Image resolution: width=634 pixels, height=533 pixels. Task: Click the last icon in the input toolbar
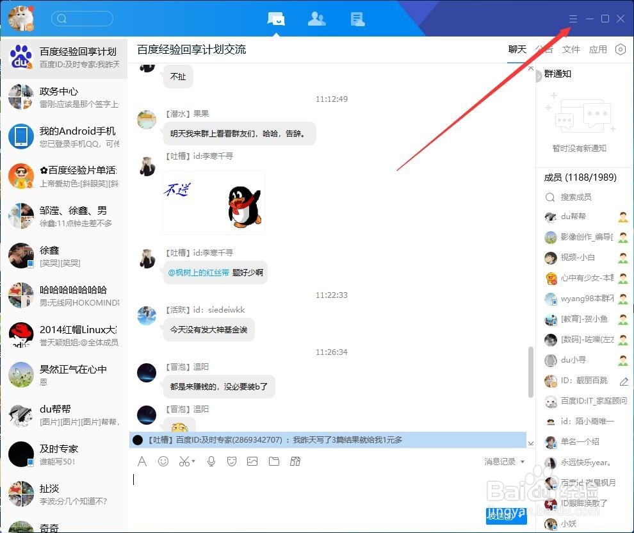[295, 461]
